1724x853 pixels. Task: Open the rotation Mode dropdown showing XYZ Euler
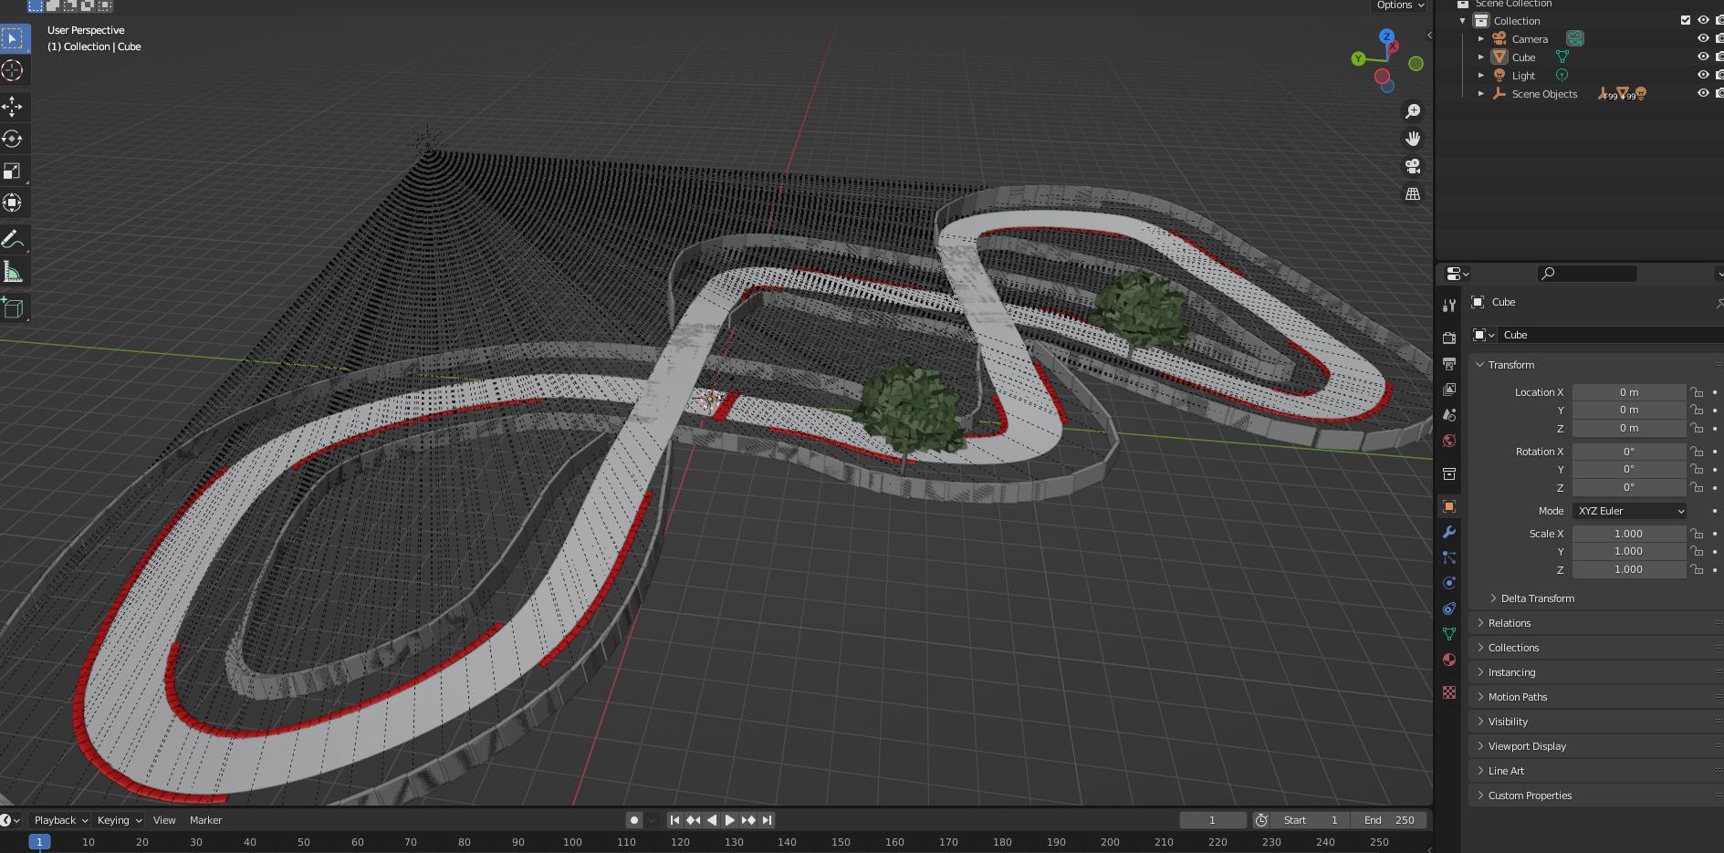[x=1630, y=511]
